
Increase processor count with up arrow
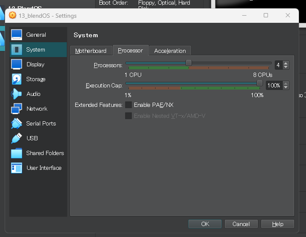coord(286,63)
